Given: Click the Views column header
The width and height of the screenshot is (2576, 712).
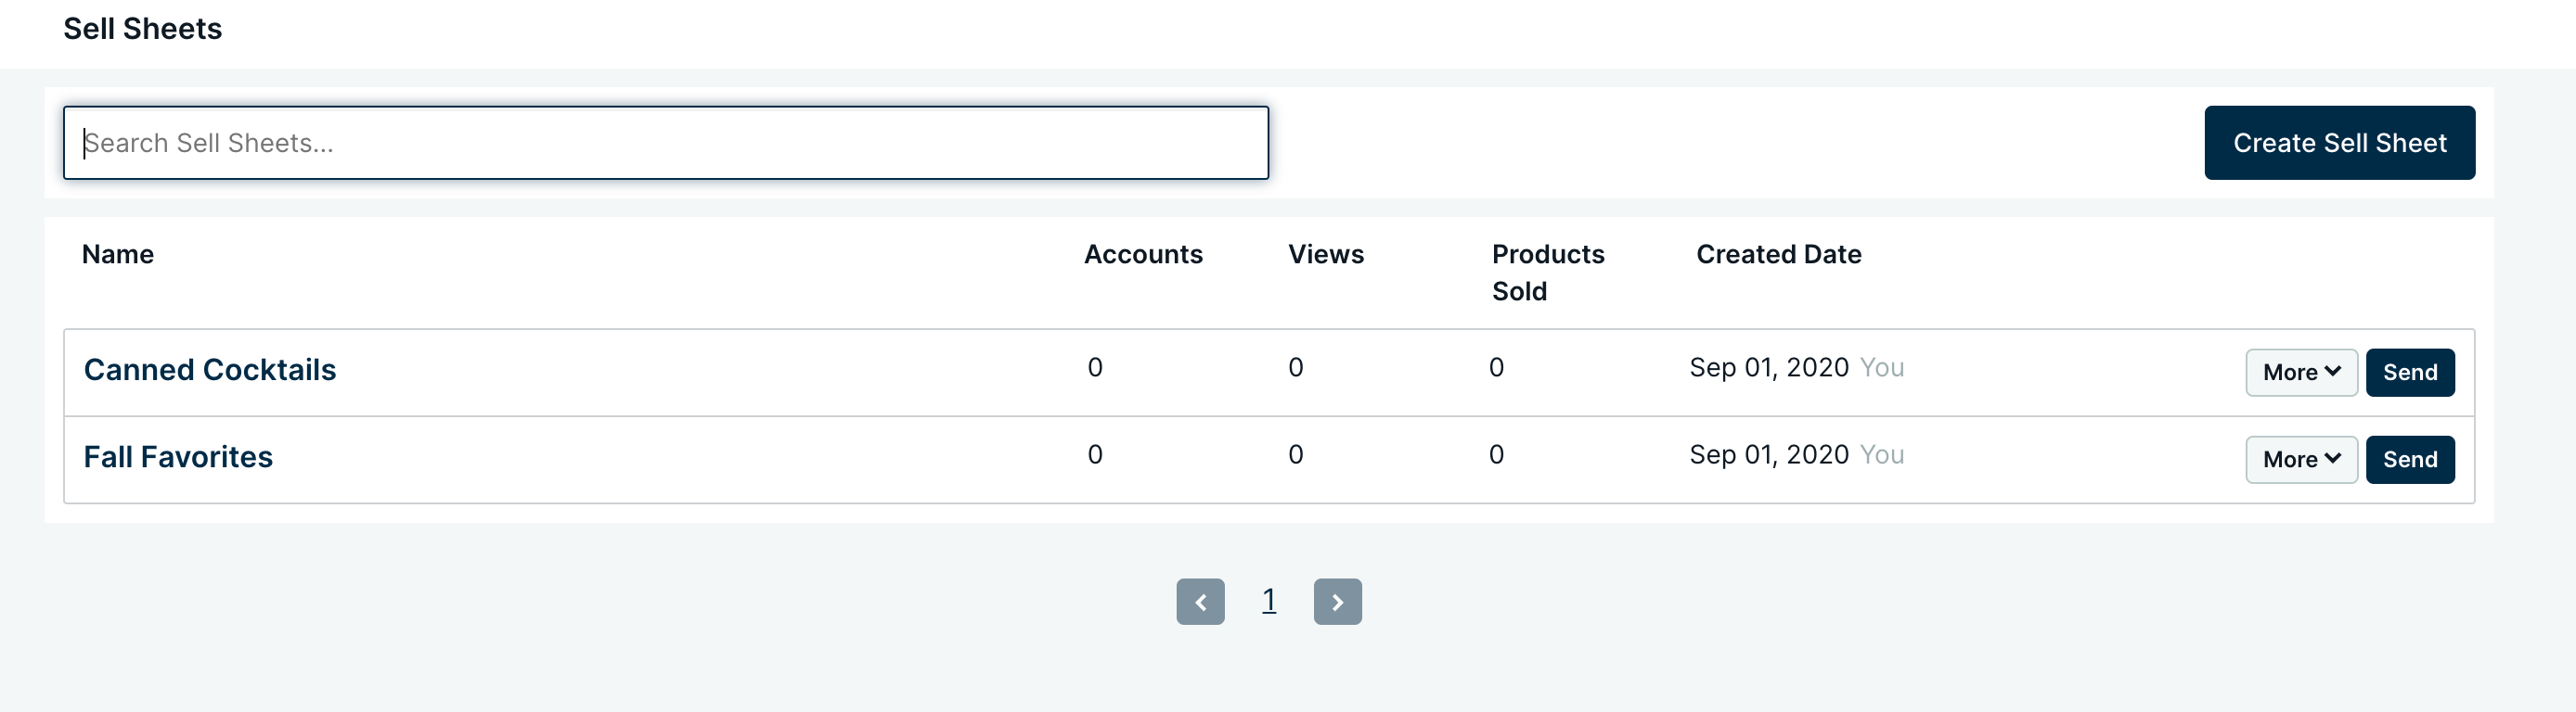Looking at the screenshot, I should tap(1326, 254).
